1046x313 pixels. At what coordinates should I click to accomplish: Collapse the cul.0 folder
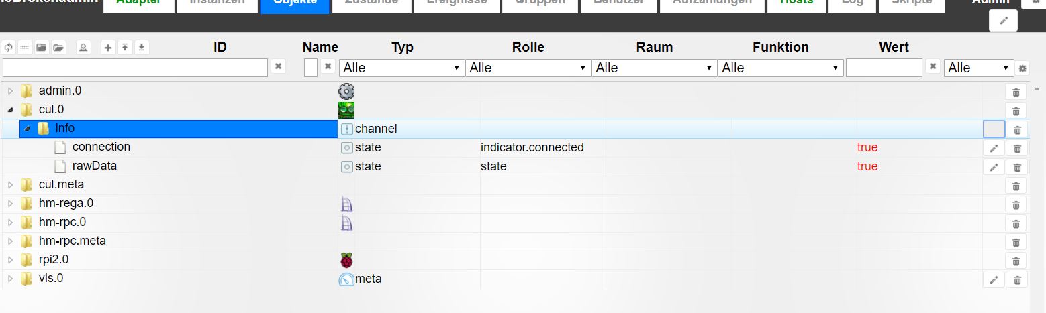(10, 110)
